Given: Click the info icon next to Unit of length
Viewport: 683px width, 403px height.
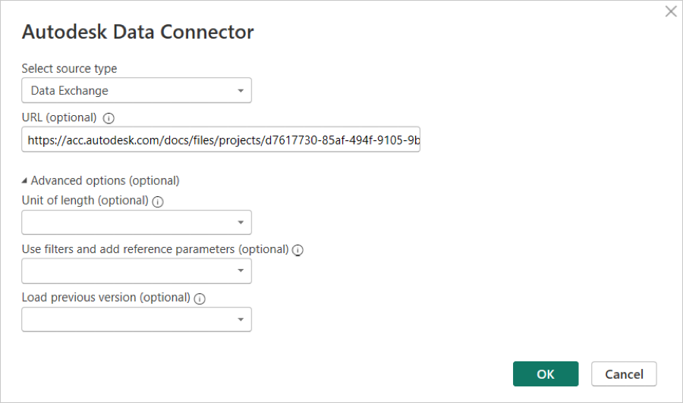Looking at the screenshot, I should click(x=157, y=202).
